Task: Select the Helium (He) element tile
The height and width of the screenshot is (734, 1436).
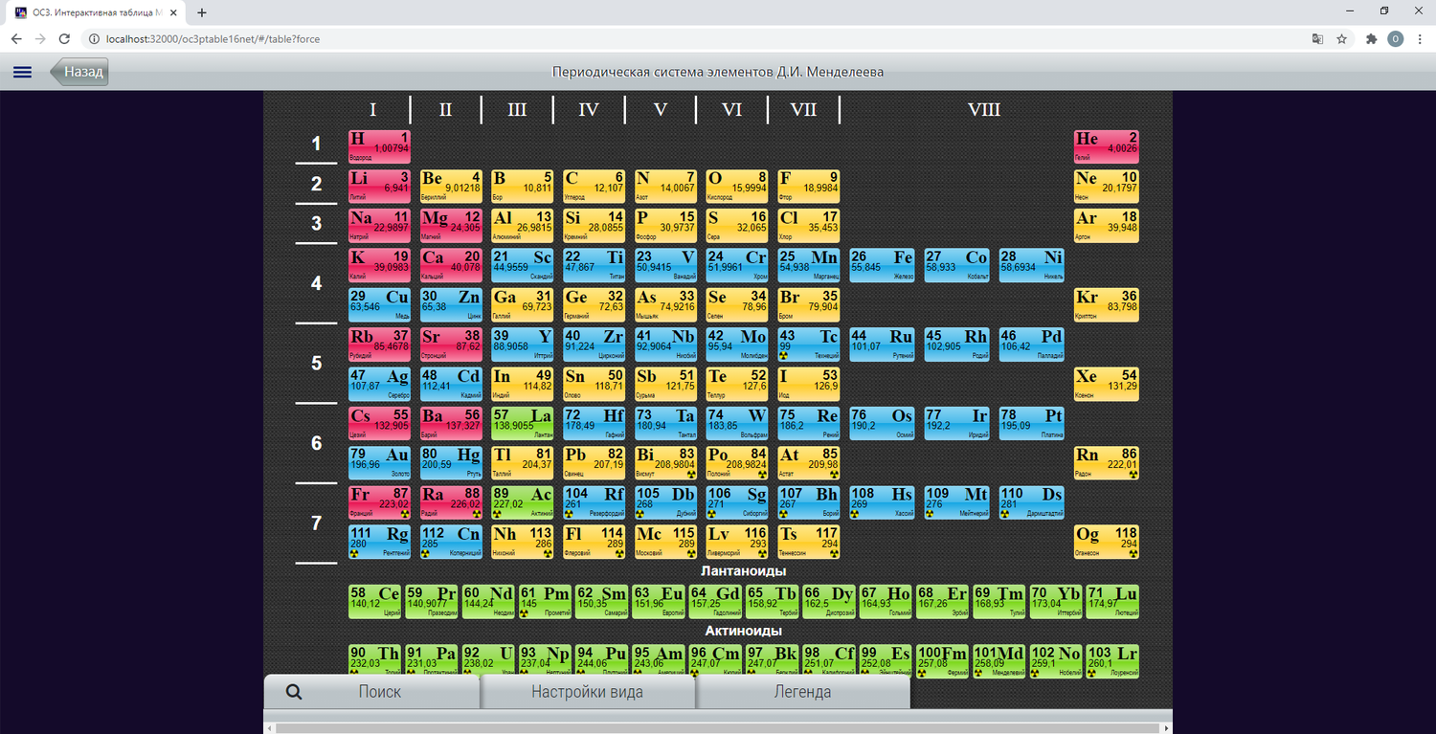Action: point(1106,145)
